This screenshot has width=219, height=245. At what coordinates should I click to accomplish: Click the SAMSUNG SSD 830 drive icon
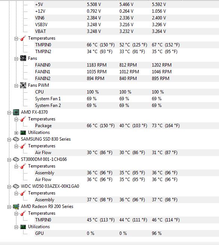(x=16, y=139)
